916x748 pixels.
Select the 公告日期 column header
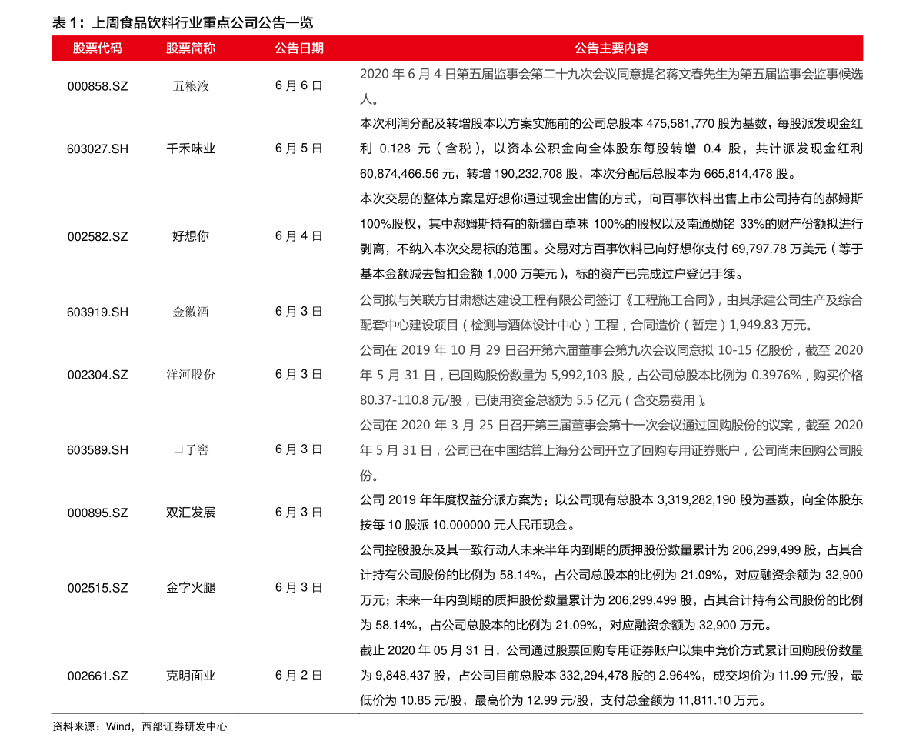[299, 48]
